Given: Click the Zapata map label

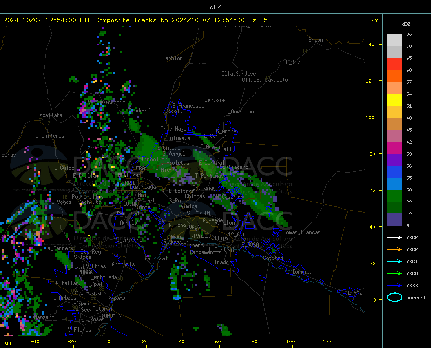Looking at the screenshot, I should [117, 298].
